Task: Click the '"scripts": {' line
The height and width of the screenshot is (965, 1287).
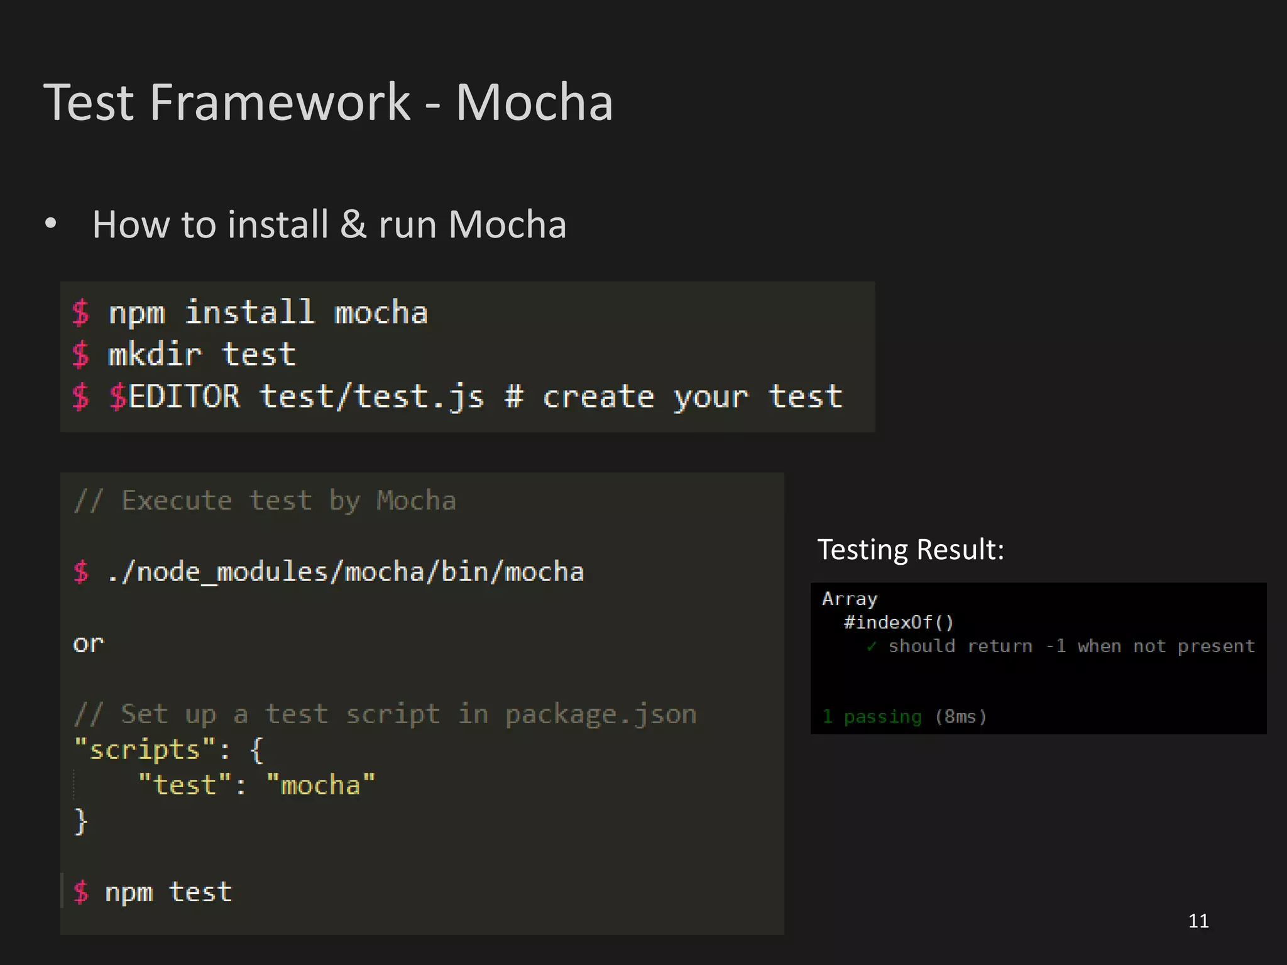Action: point(168,750)
